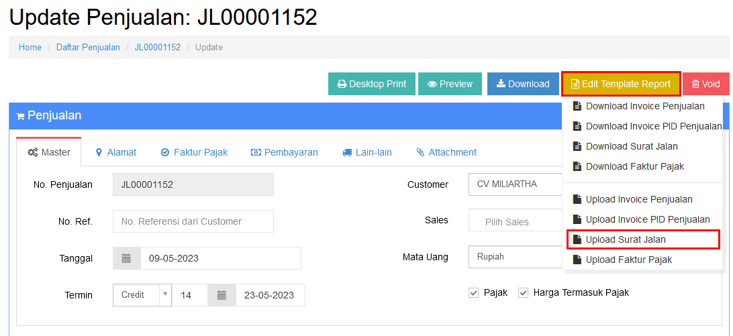The width and height of the screenshot is (733, 336).
Task: Click the calendar icon beside Tanggal date
Action: [x=126, y=258]
